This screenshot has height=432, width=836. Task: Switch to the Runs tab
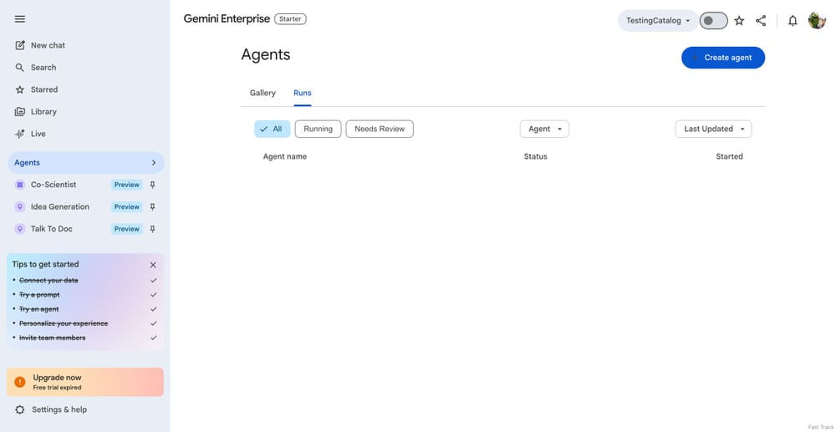point(303,93)
